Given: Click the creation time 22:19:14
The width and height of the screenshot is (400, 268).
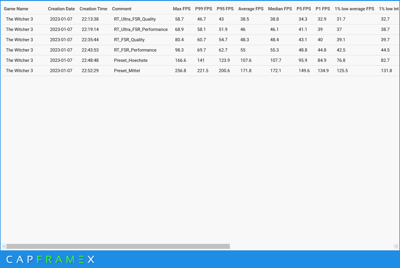Looking at the screenshot, I should click(x=90, y=29).
